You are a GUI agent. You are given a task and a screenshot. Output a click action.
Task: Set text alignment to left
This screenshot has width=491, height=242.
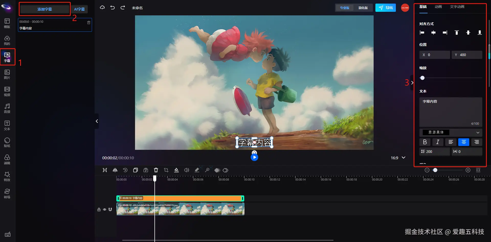pos(451,142)
